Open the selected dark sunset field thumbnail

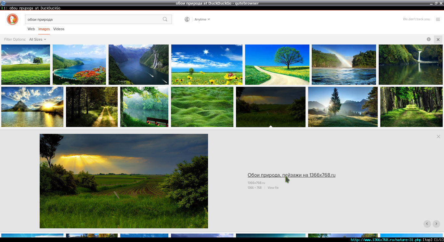pyautogui.click(x=271, y=107)
